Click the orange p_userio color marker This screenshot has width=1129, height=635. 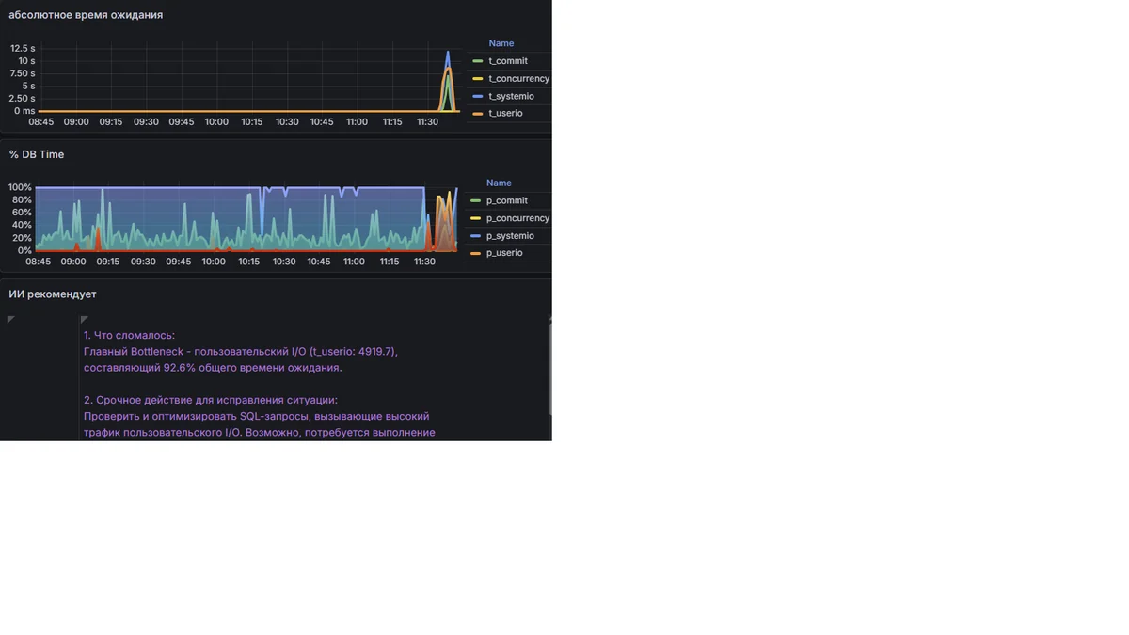pyautogui.click(x=476, y=253)
